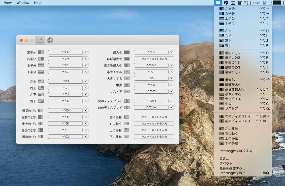Remove the リストア shortcut using its X button
Screen dimensions: 285x186
[172, 92]
